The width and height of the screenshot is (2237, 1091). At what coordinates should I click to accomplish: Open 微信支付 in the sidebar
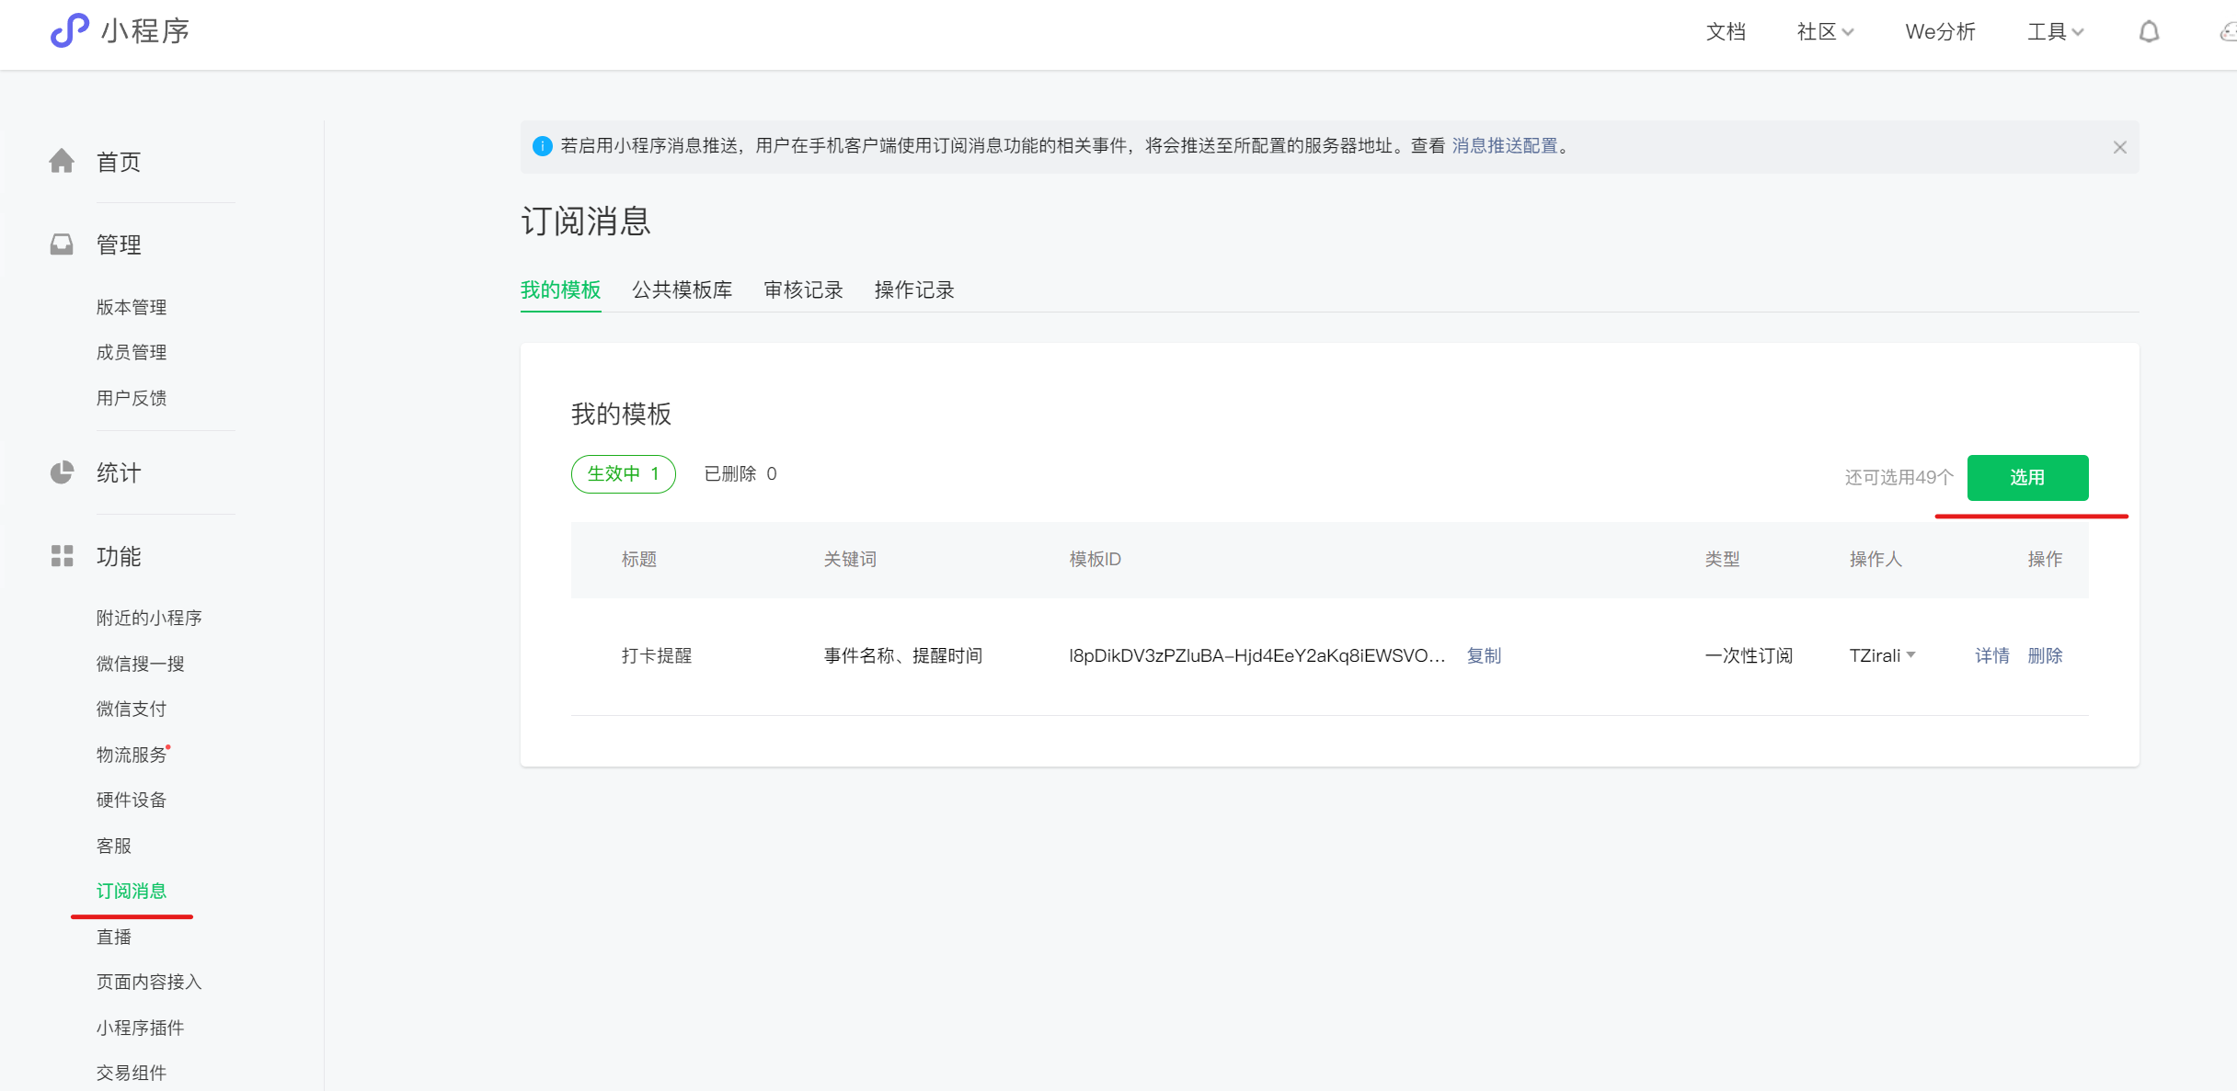[132, 710]
